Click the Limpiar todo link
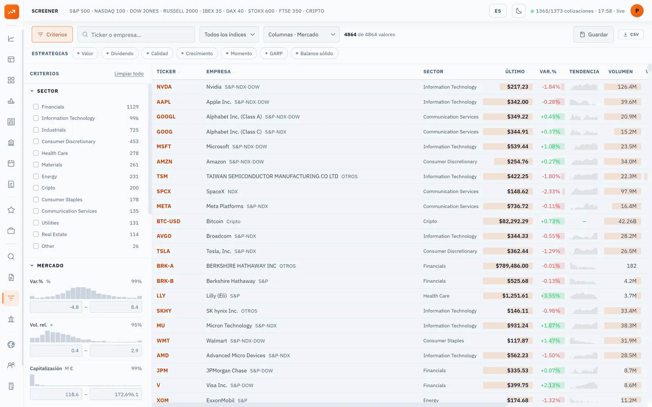Viewport: 652px width, 407px height. pos(129,74)
